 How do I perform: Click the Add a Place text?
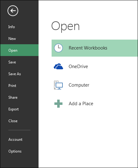click(81, 104)
